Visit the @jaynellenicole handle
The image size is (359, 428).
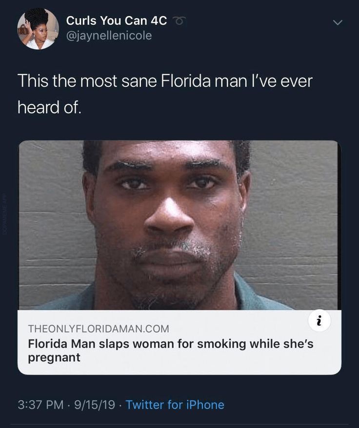[x=109, y=36]
